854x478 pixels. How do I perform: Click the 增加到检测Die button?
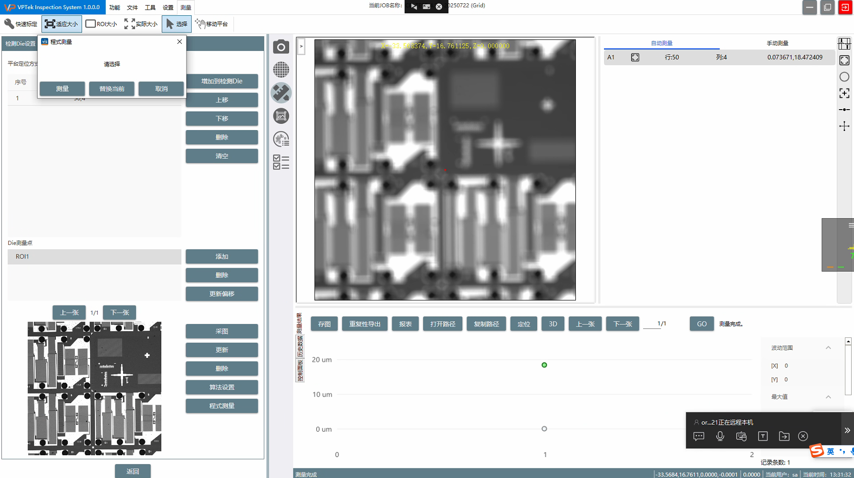222,81
